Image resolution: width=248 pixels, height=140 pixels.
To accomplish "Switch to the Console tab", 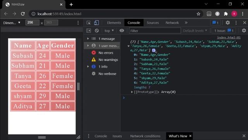I will [x=134, y=23].
